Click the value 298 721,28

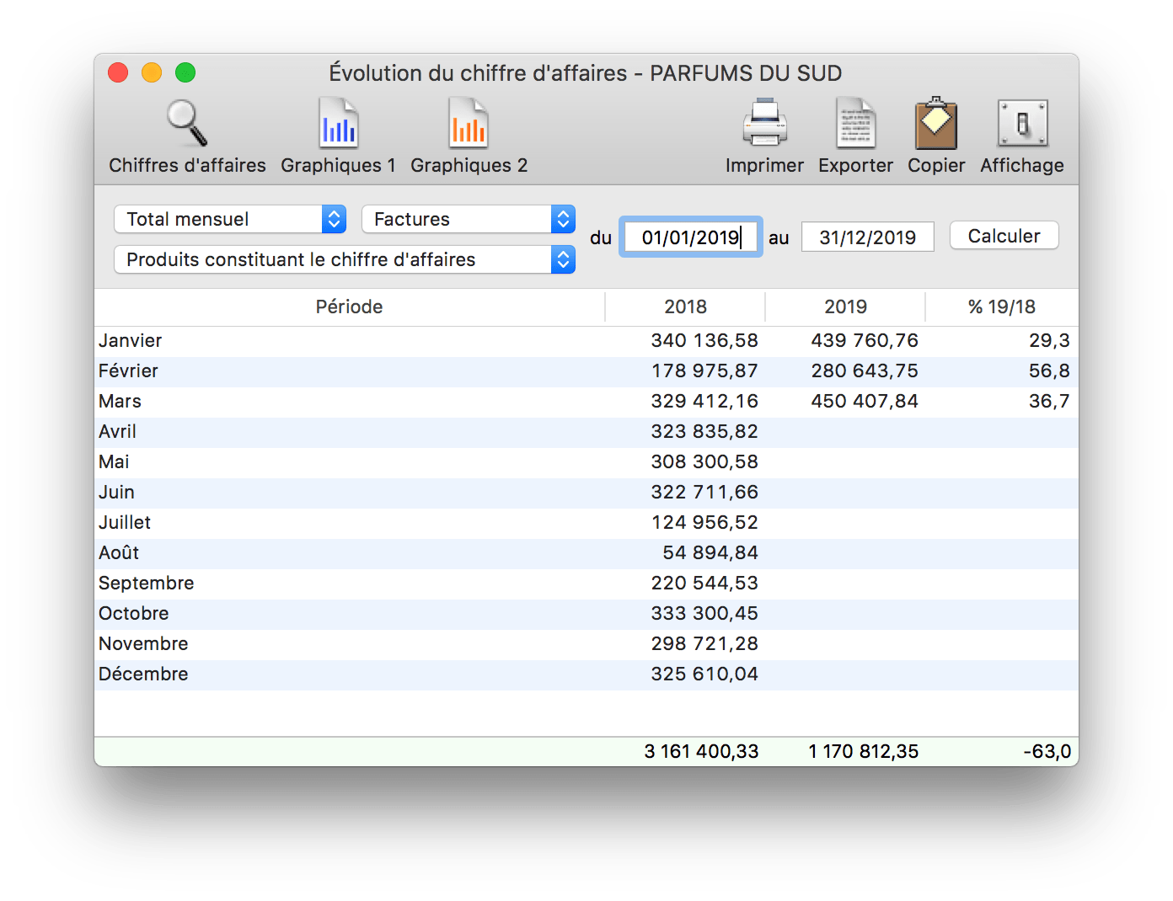[x=704, y=643]
